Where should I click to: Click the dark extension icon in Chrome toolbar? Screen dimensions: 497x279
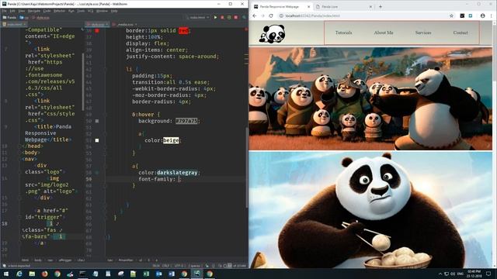tap(462, 15)
